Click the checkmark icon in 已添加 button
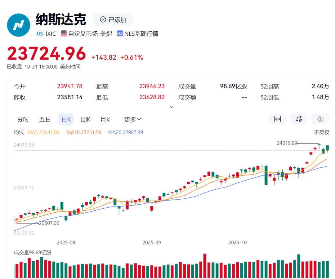 click(x=103, y=20)
